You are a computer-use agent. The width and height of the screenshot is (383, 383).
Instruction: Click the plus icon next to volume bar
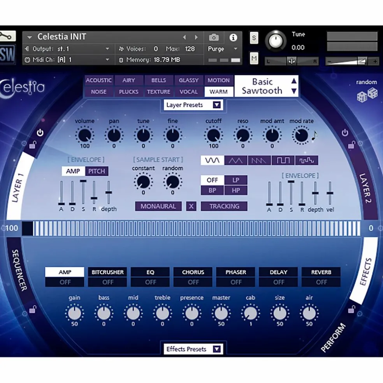pos(375,61)
